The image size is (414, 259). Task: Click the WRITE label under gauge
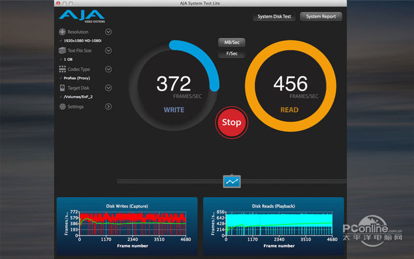click(x=174, y=110)
